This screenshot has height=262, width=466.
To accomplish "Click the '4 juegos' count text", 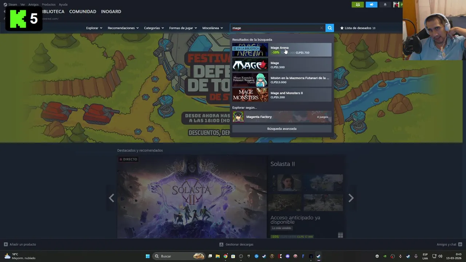I will pyautogui.click(x=323, y=117).
